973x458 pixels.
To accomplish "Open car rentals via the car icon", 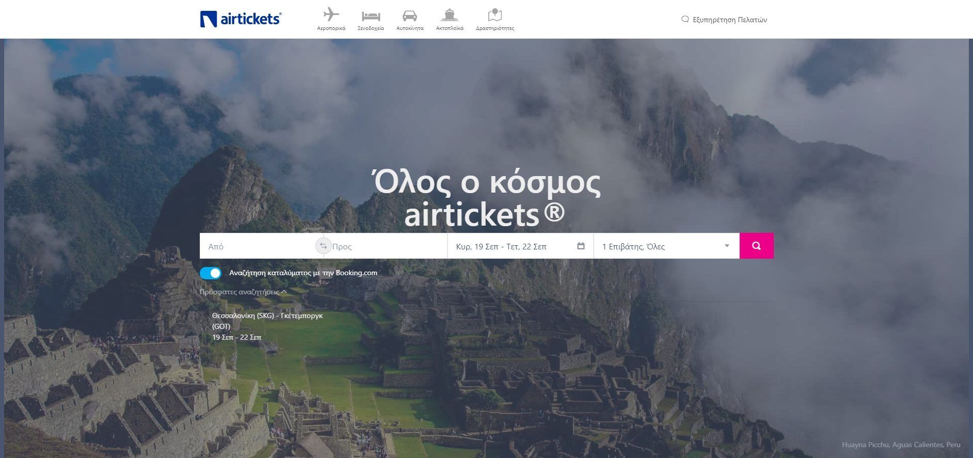I will coord(409,15).
